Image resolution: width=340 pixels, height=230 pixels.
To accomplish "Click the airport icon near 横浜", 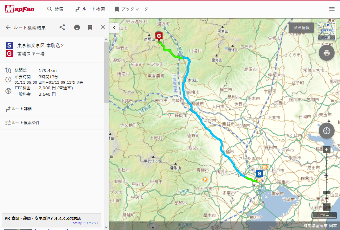I will (x=263, y=203).
